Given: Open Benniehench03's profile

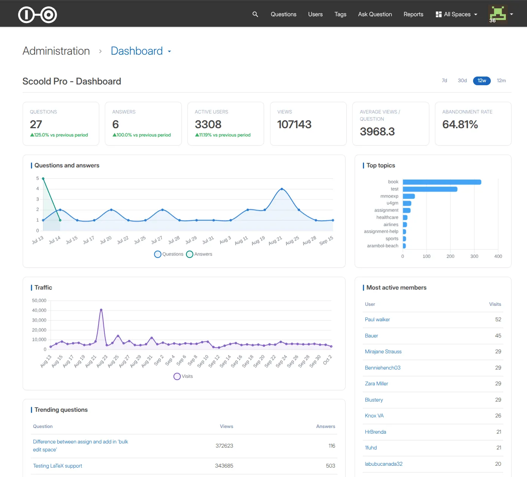Looking at the screenshot, I should pyautogui.click(x=383, y=368).
